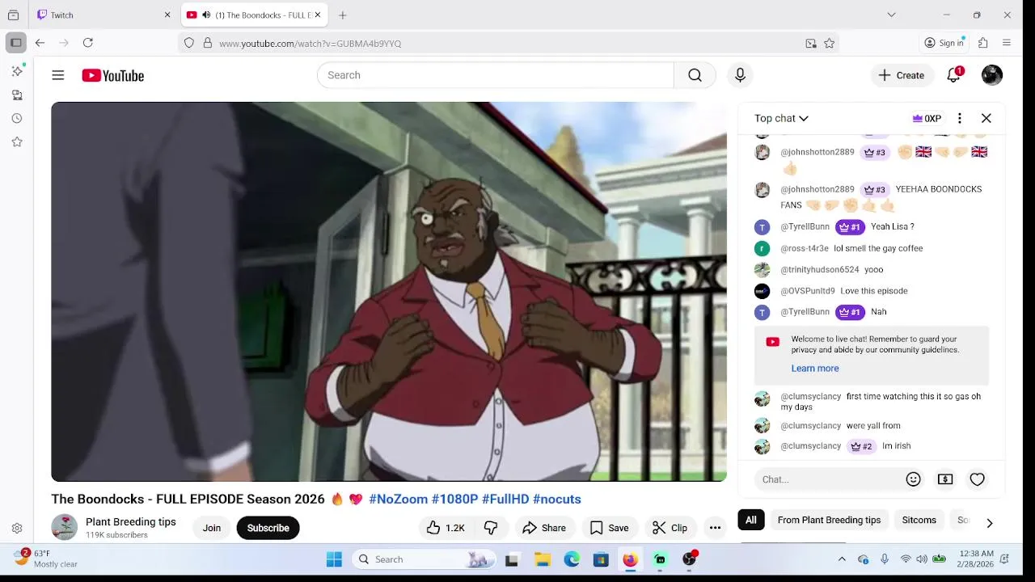Open File Explorer from taskbar
This screenshot has width=1035, height=582.
point(543,559)
